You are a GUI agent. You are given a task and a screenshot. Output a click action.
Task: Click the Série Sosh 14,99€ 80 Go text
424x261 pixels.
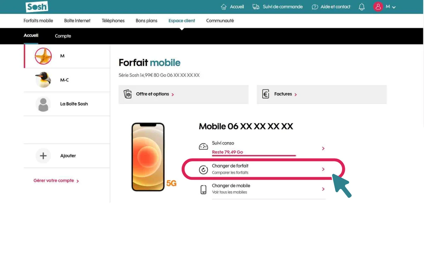coord(159,75)
